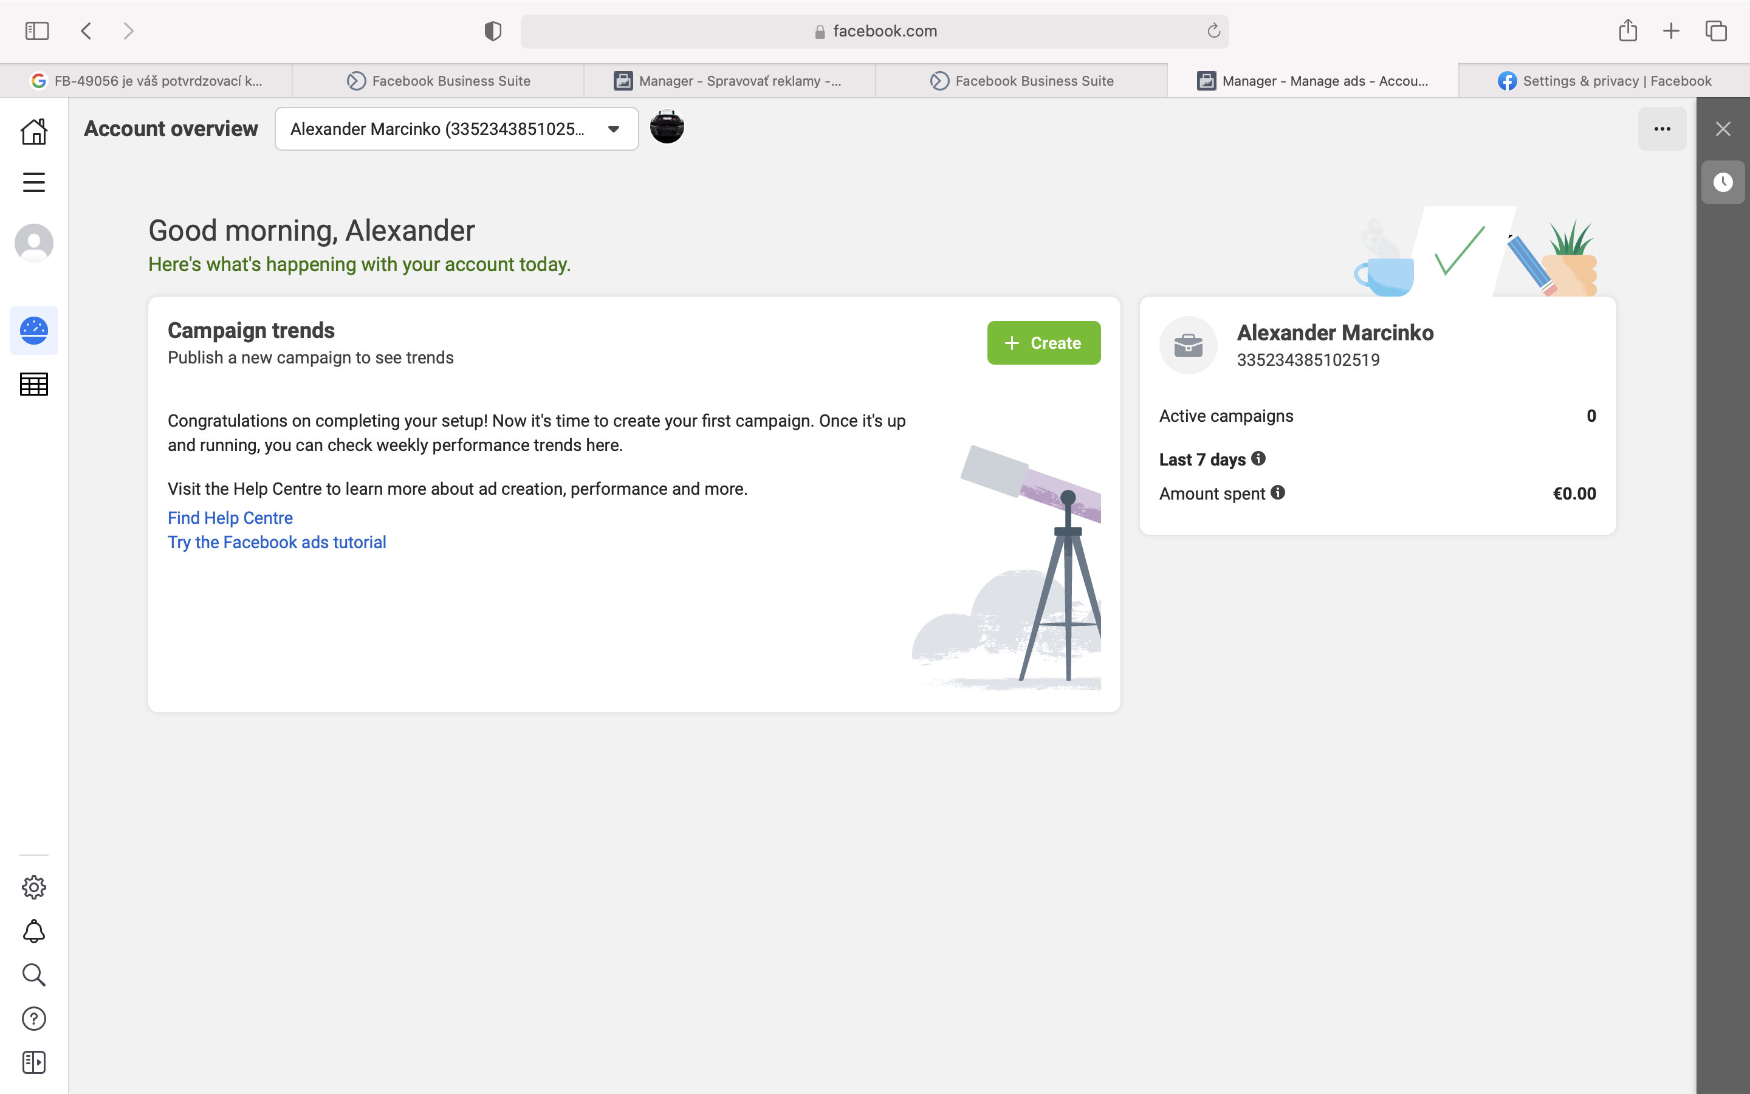Select the Account overview gauge icon
The image size is (1750, 1094).
click(34, 331)
